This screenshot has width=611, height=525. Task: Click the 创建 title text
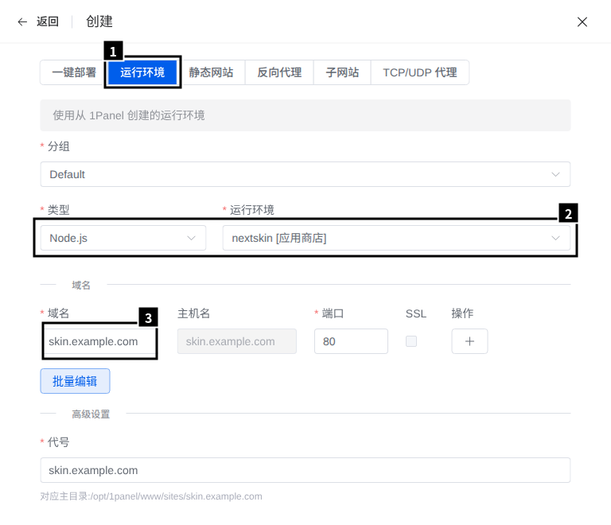(99, 21)
